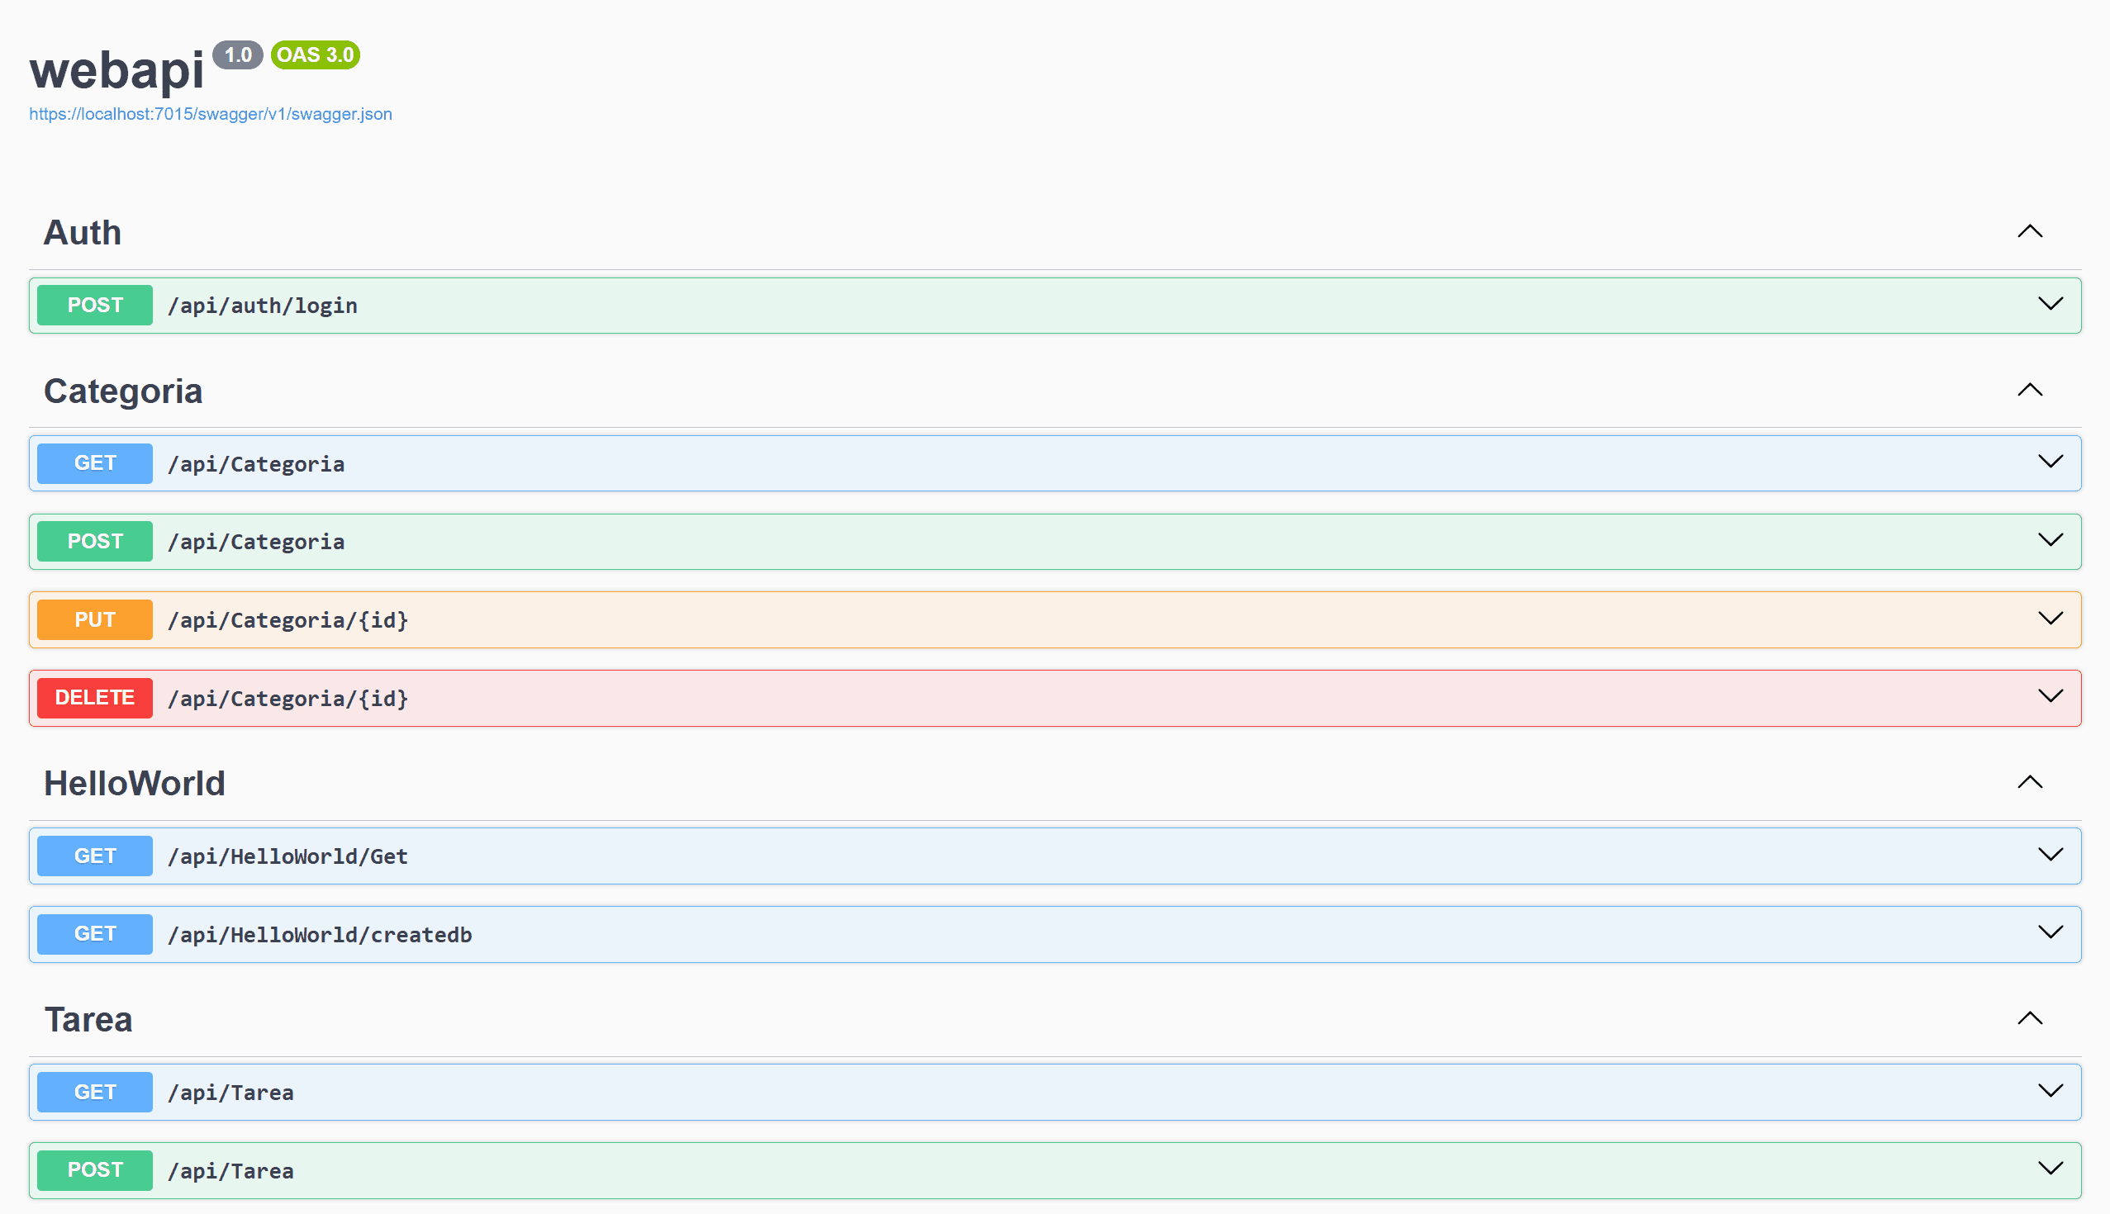
Task: Click POST badge for /api/Tarea
Action: pyautogui.click(x=95, y=1171)
